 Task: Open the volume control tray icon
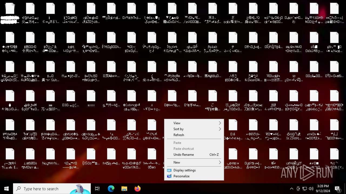point(311,189)
